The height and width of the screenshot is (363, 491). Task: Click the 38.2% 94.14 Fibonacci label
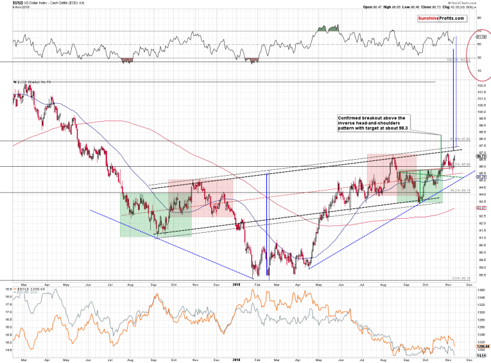(x=460, y=190)
